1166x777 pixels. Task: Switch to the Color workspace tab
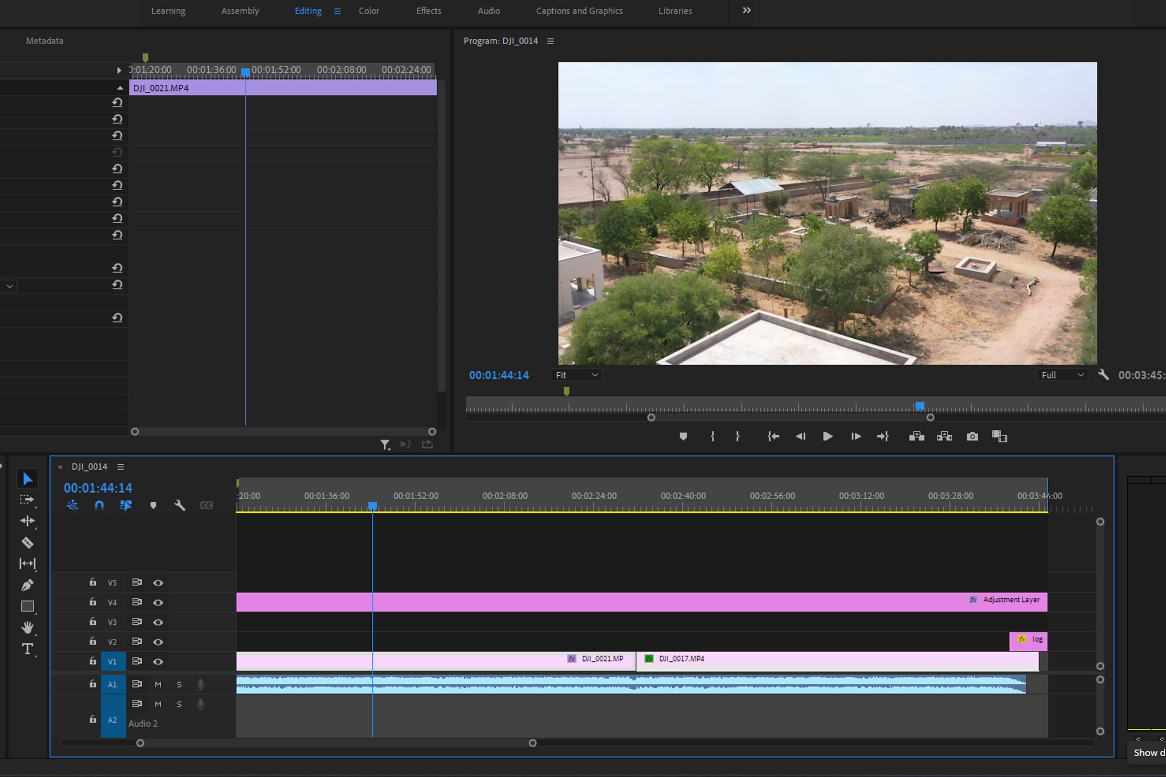(369, 11)
